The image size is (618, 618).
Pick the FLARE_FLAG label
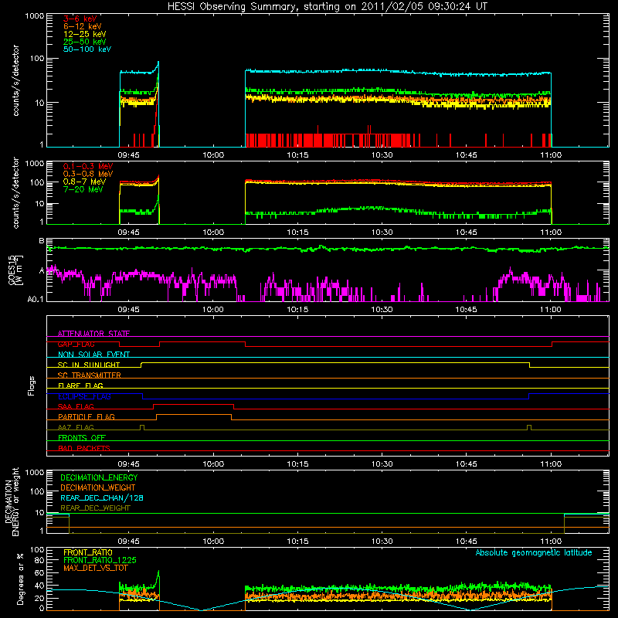point(80,385)
